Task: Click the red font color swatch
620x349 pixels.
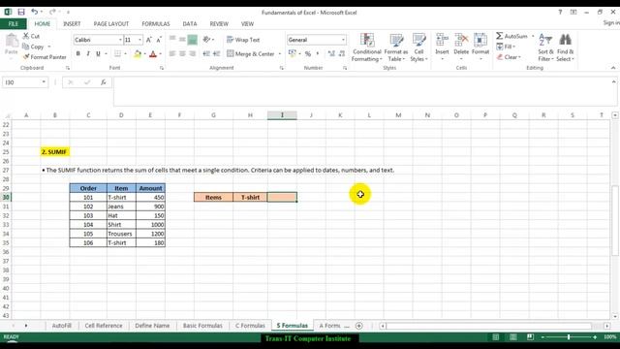Action: pyautogui.click(x=153, y=54)
